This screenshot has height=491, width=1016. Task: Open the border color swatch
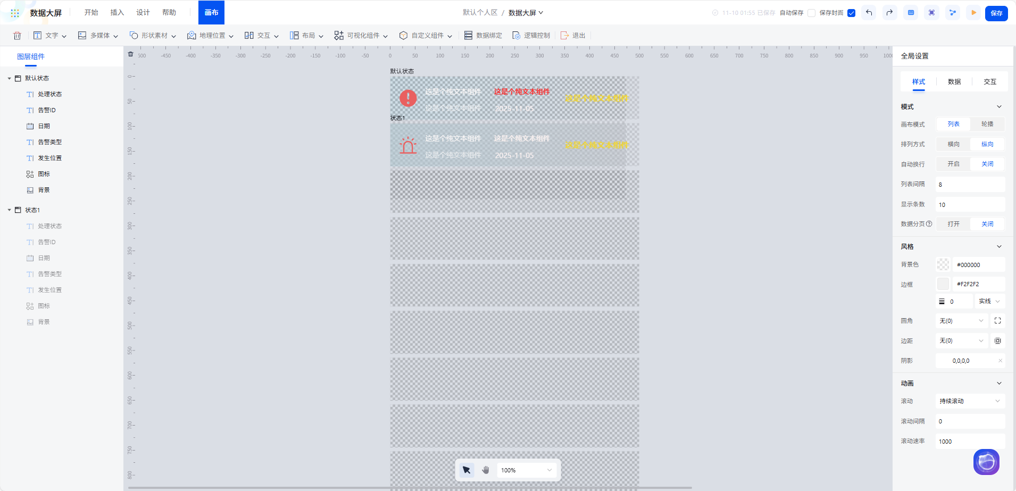click(x=943, y=284)
